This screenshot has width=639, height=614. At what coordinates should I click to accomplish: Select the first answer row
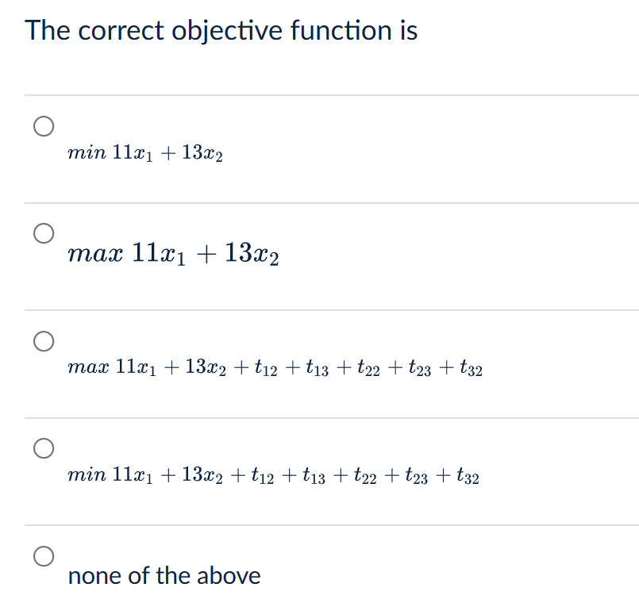(x=318, y=147)
